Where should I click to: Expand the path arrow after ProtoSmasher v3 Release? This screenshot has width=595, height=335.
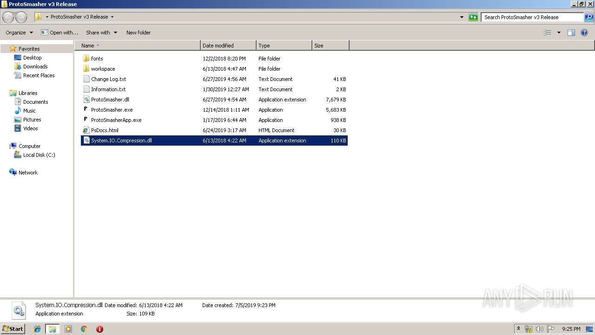click(x=112, y=17)
